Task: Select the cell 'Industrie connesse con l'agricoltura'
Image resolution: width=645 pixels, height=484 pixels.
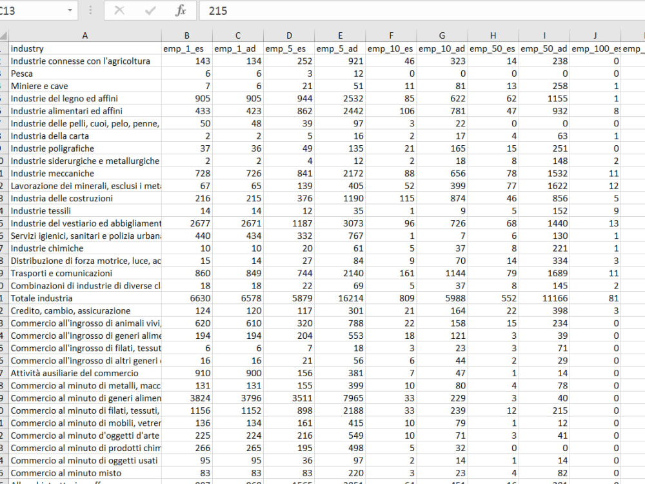Action: coord(85,61)
